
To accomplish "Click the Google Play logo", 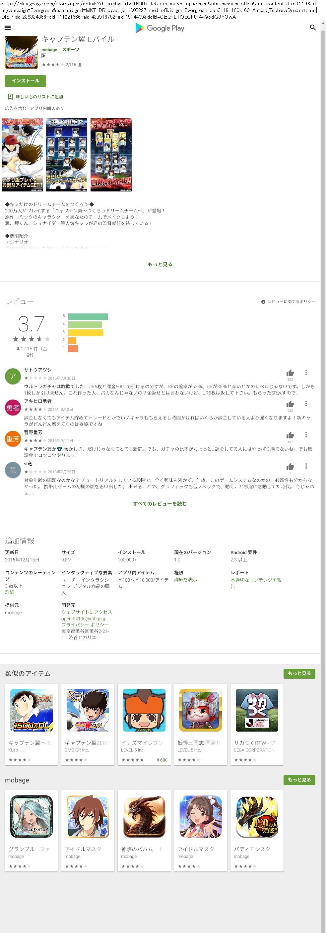I will [x=160, y=28].
